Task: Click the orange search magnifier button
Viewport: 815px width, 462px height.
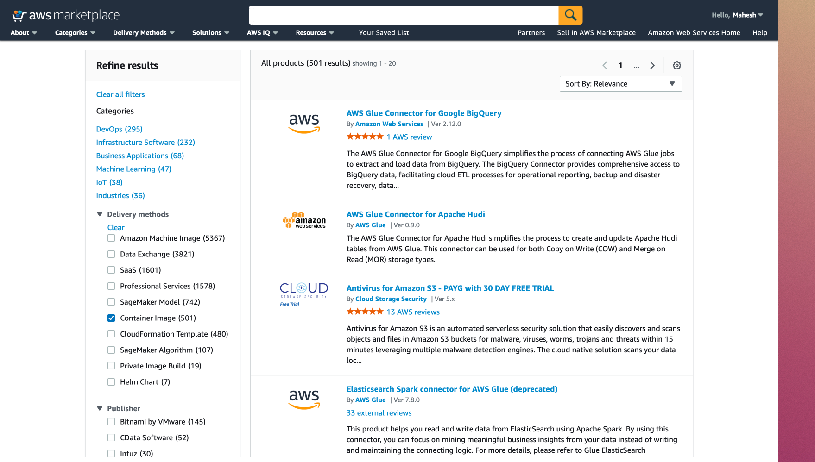Action: point(570,15)
